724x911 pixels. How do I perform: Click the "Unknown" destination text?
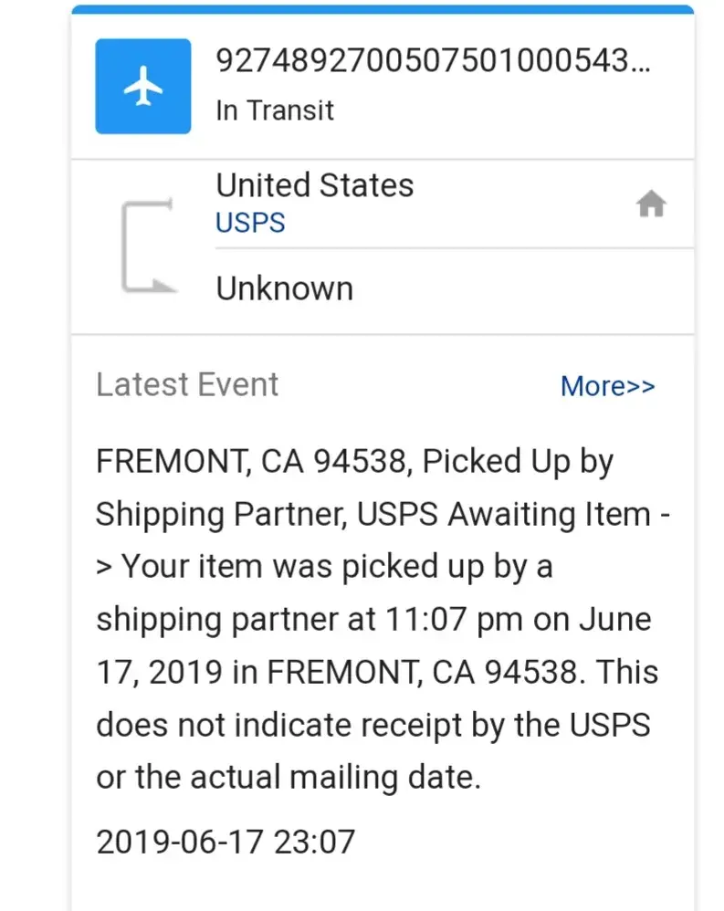pos(284,288)
